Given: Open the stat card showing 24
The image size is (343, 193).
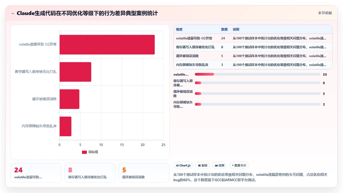Looking at the screenshot, I should pos(36,173).
